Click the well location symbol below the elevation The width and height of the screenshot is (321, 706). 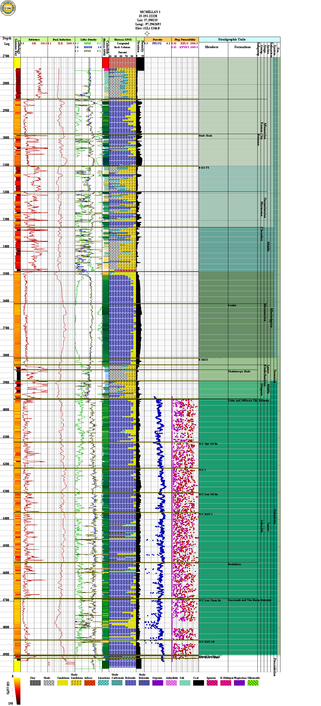(147, 34)
